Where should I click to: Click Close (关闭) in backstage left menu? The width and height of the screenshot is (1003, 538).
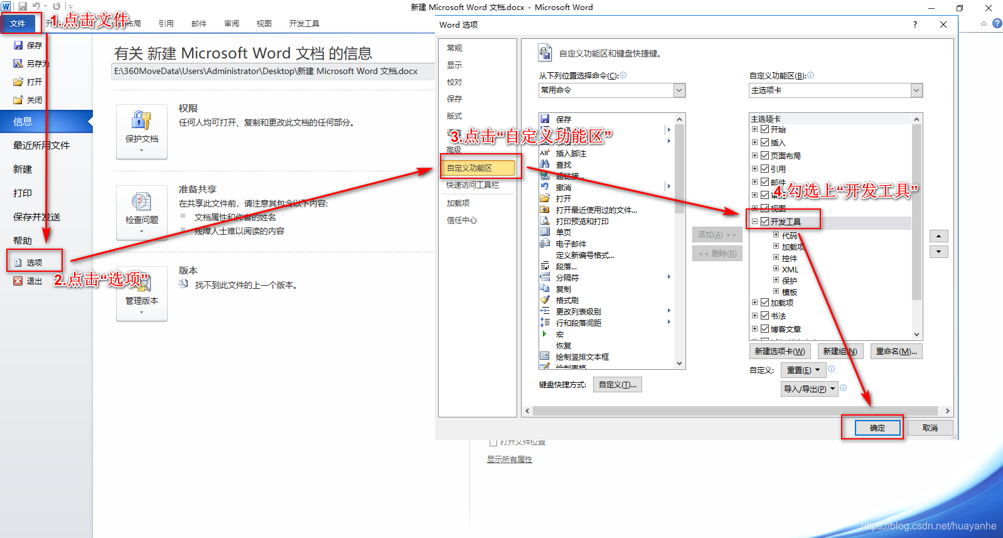coord(28,100)
